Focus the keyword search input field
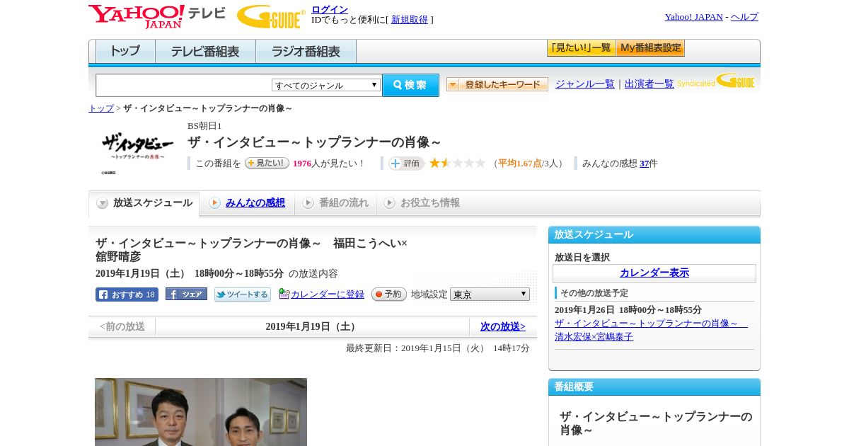The width and height of the screenshot is (849, 446). coord(183,86)
